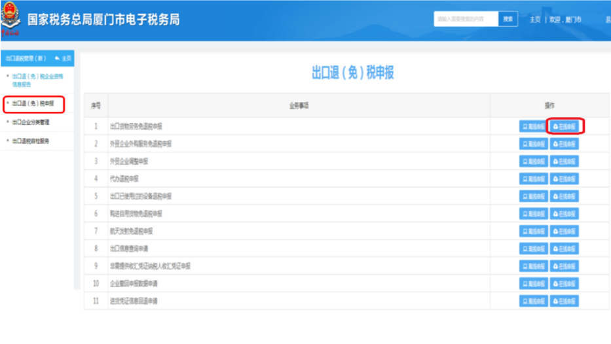Screen dimensions: 611x344
Task: Launch 在线申报 for 出口信息查询申请
Action: pyautogui.click(x=565, y=249)
